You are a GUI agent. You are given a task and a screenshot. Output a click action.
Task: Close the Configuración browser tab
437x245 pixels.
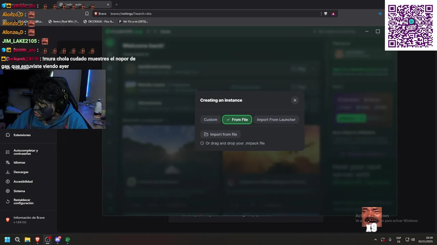click(x=108, y=4)
